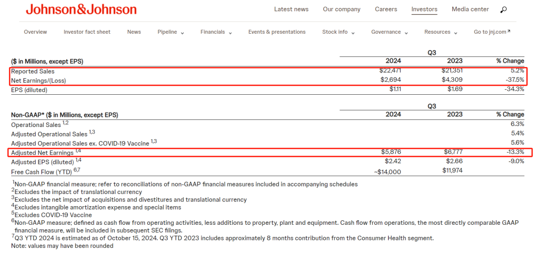
Task: Open the Our company menu item
Action: pyautogui.click(x=342, y=10)
